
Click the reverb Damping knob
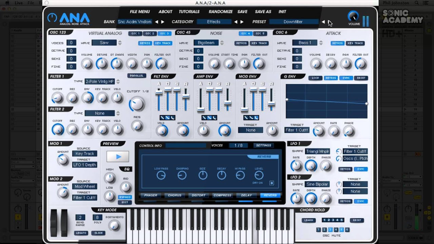click(x=182, y=175)
